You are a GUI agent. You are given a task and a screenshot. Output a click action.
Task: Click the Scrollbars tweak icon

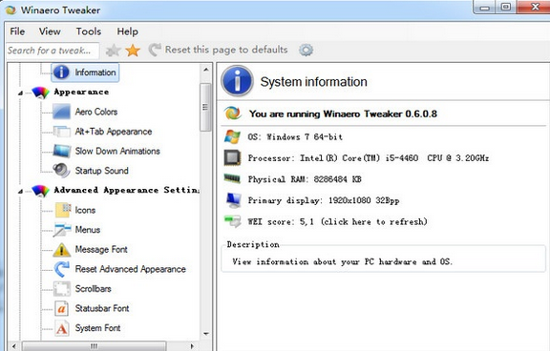62,289
